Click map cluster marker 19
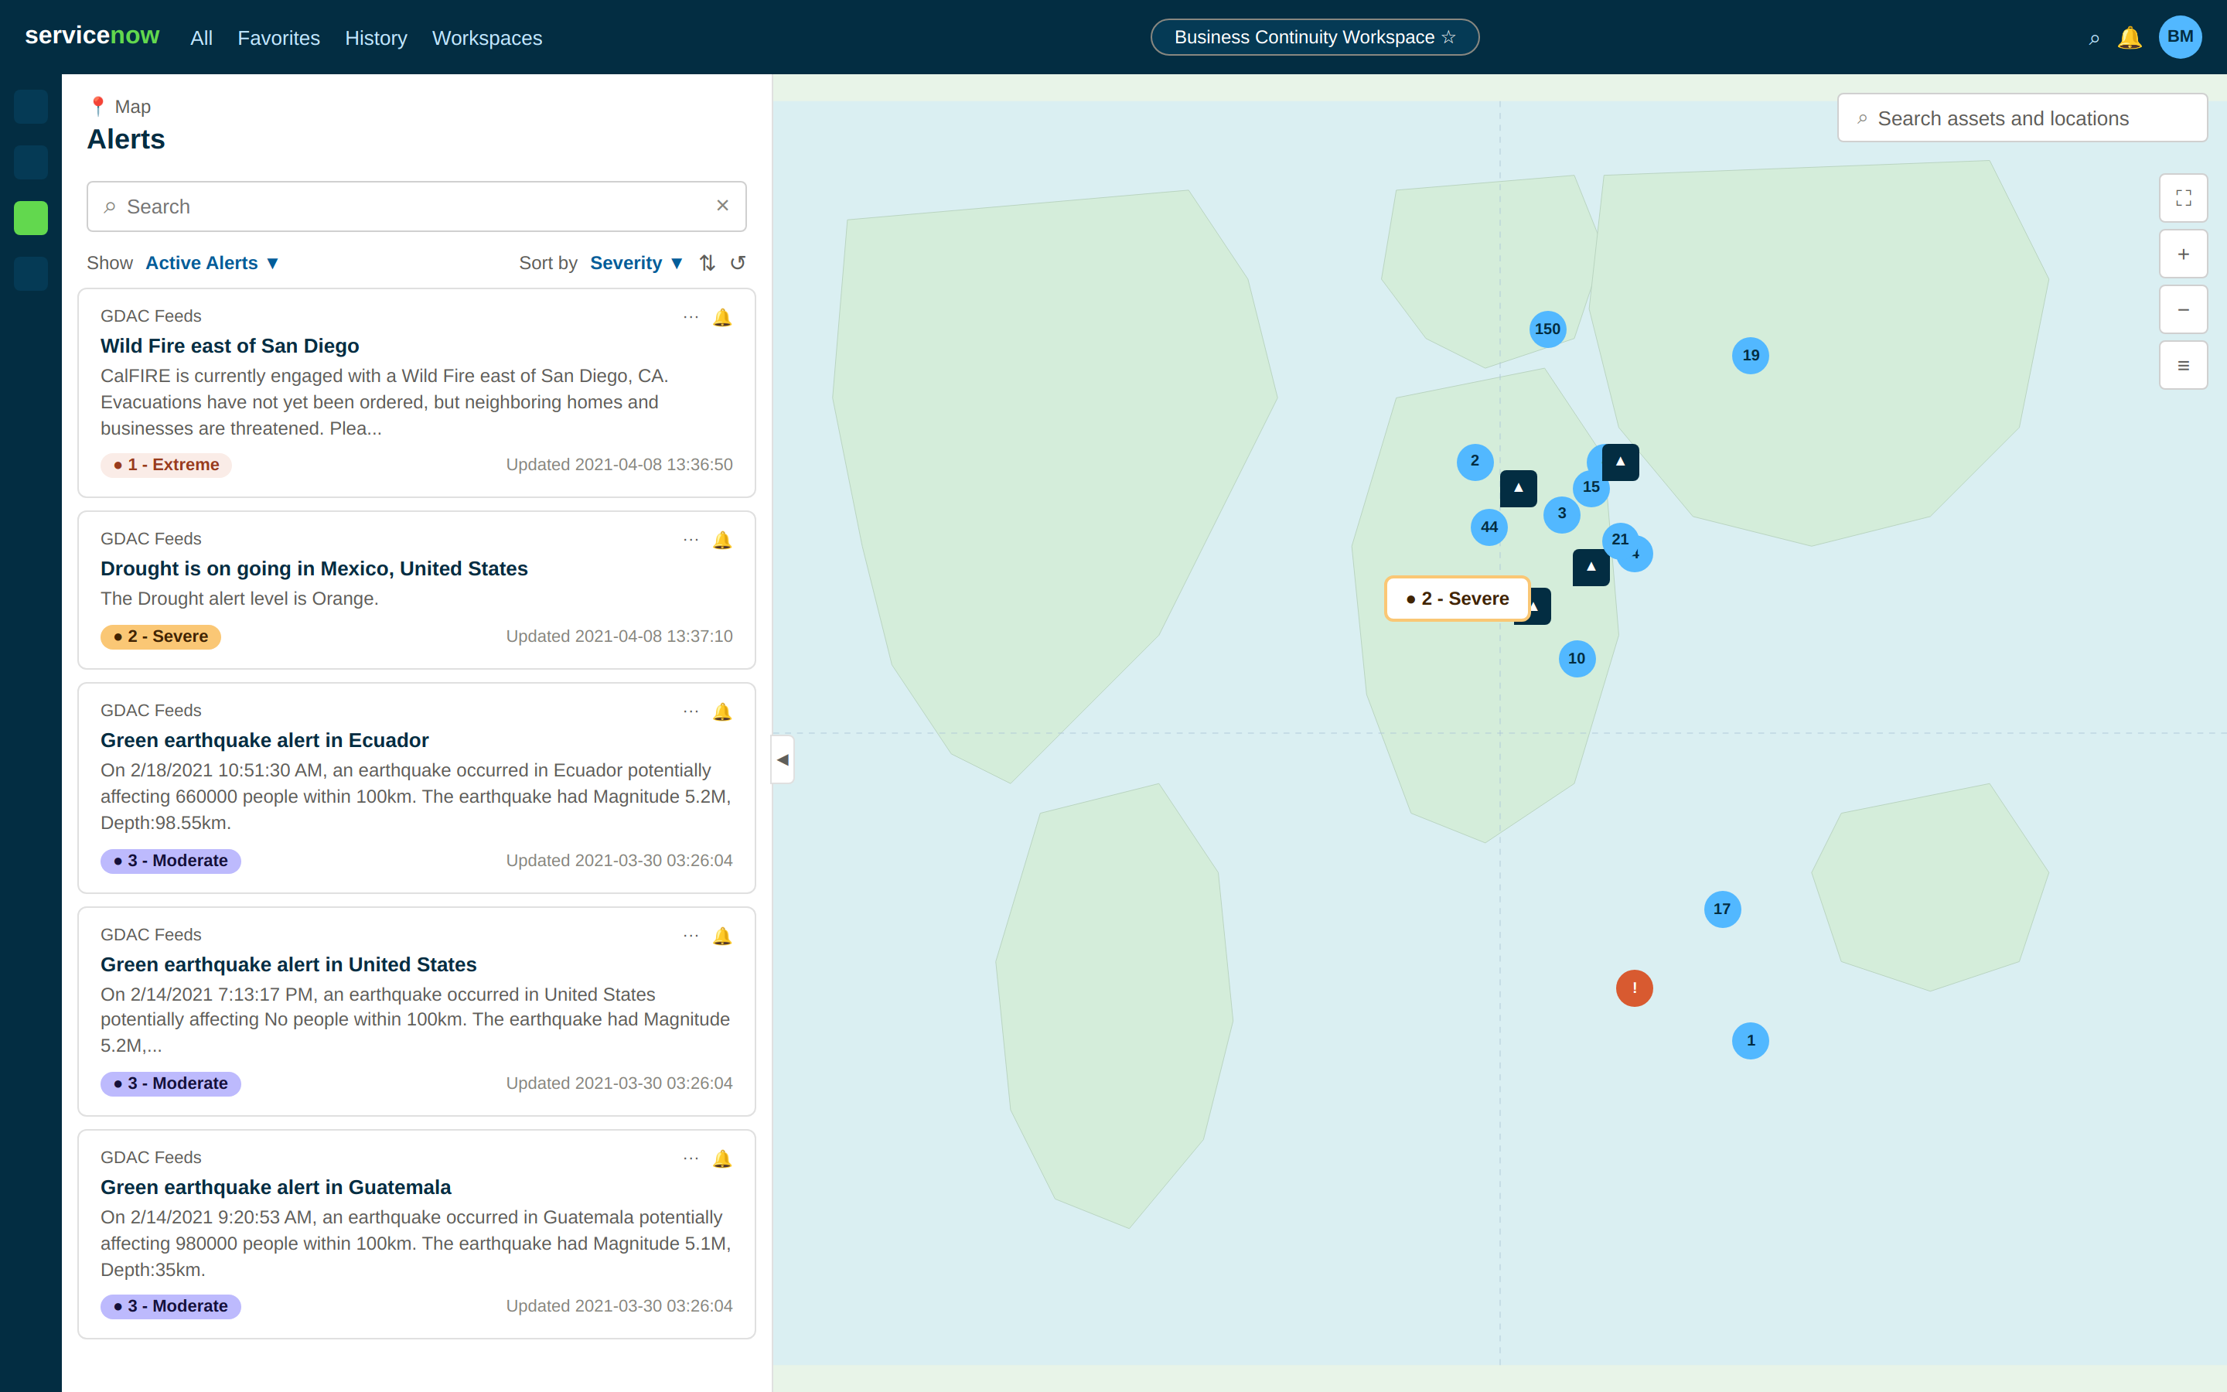Image resolution: width=2227 pixels, height=1392 pixels. [1751, 356]
